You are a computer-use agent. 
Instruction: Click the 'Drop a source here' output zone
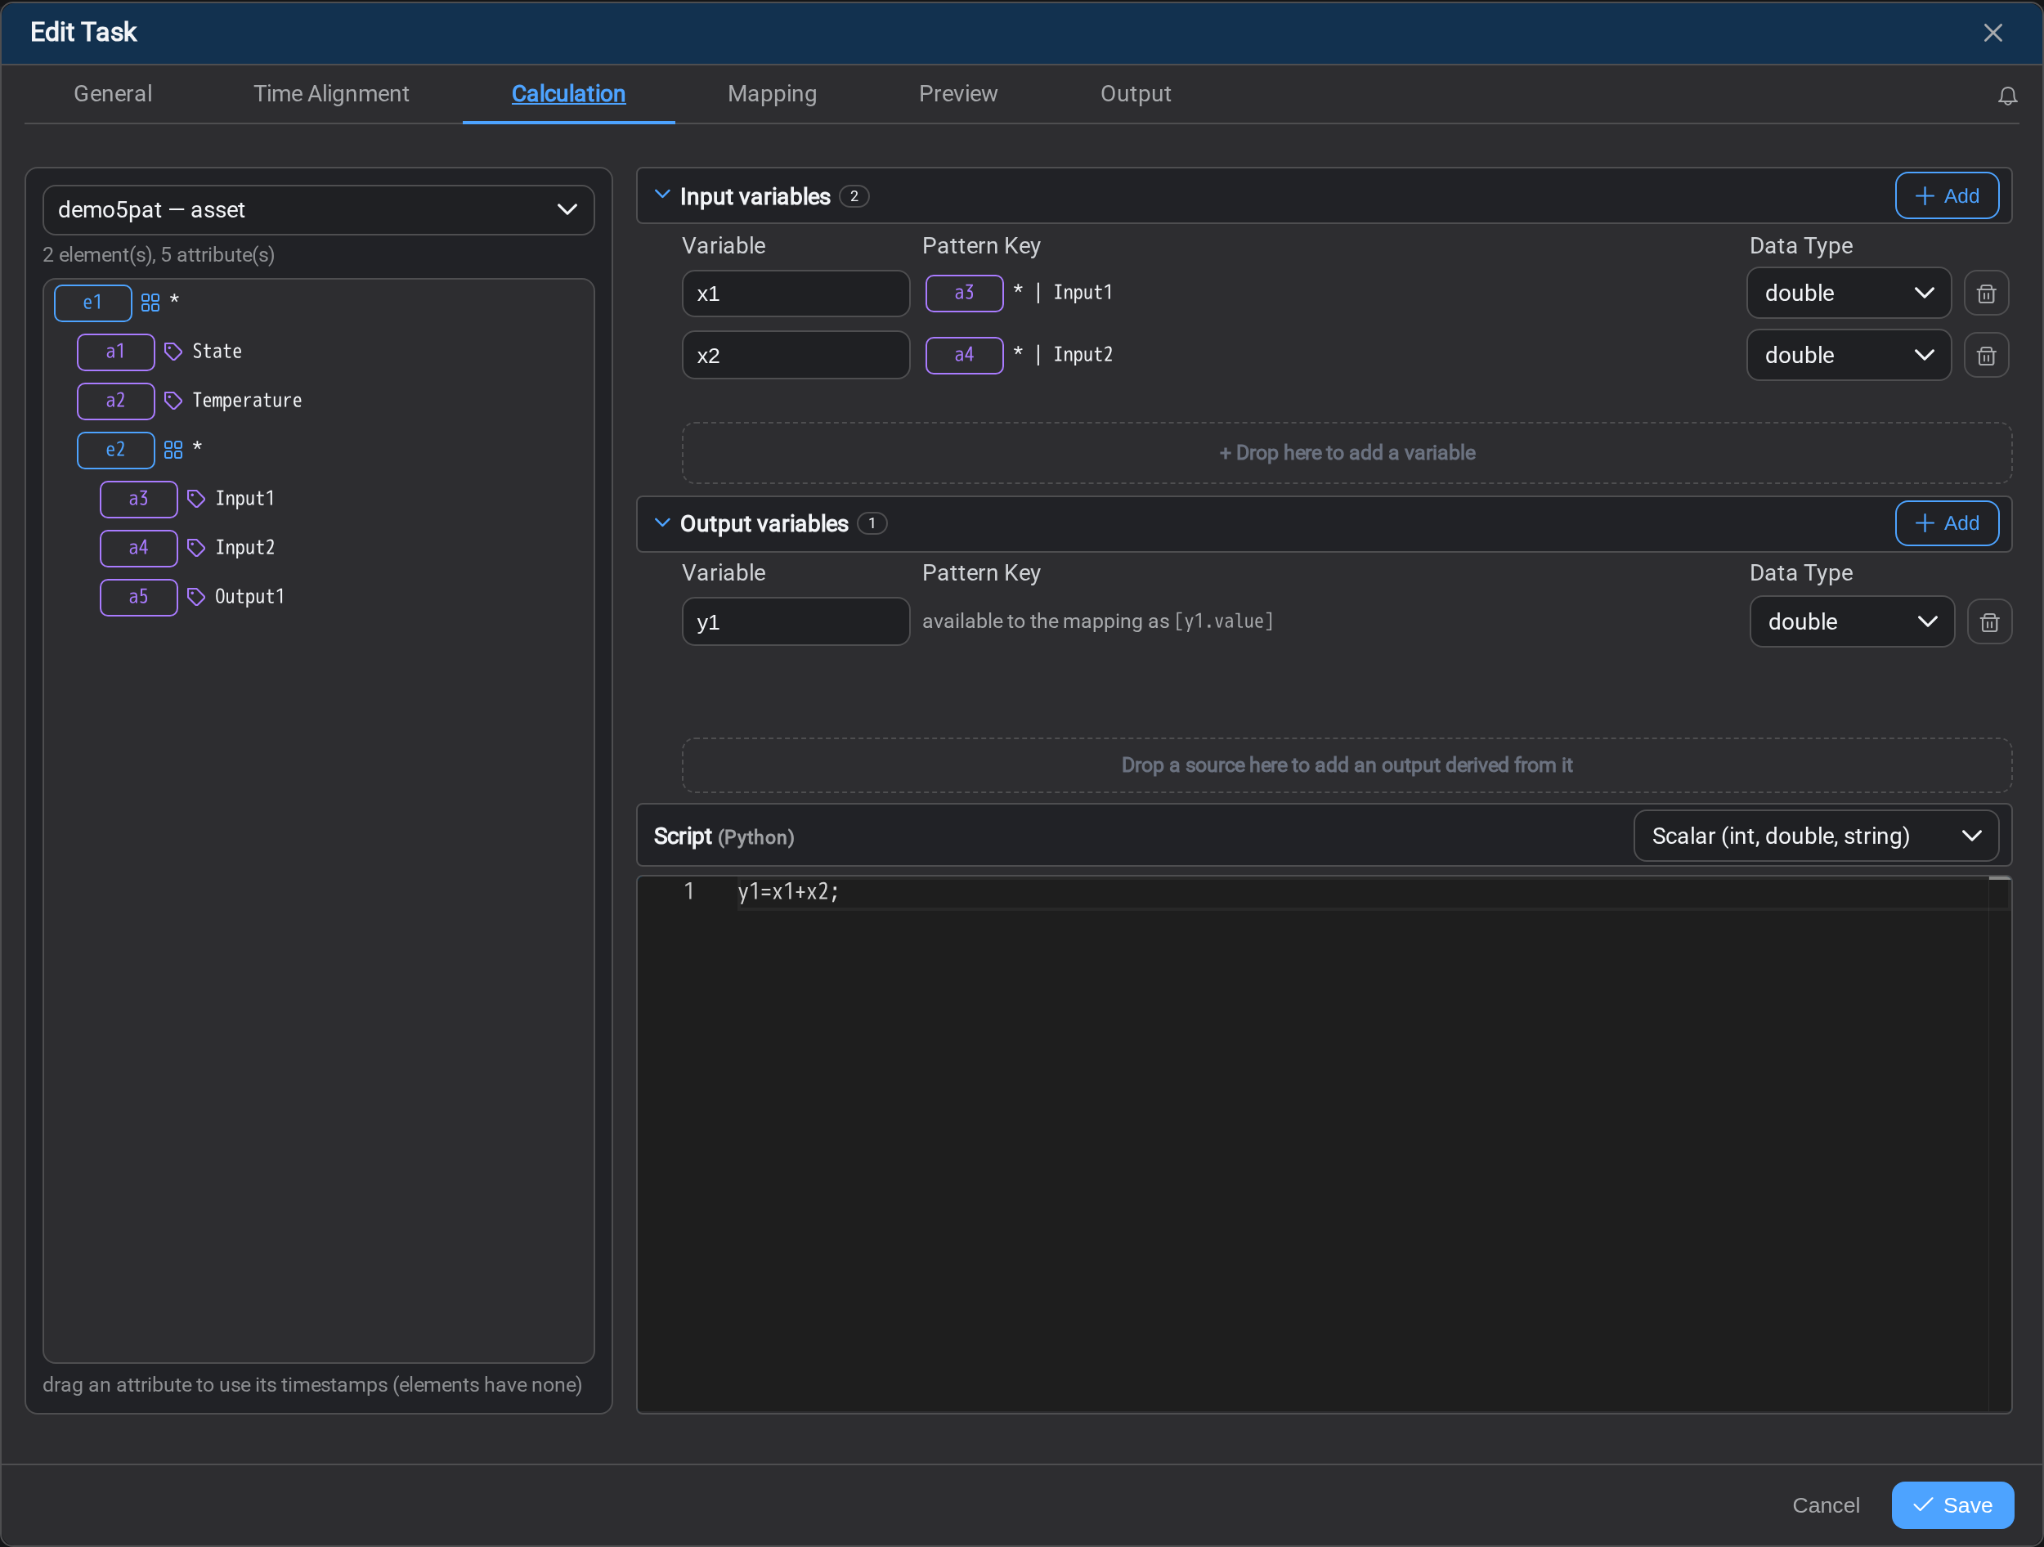(1347, 766)
